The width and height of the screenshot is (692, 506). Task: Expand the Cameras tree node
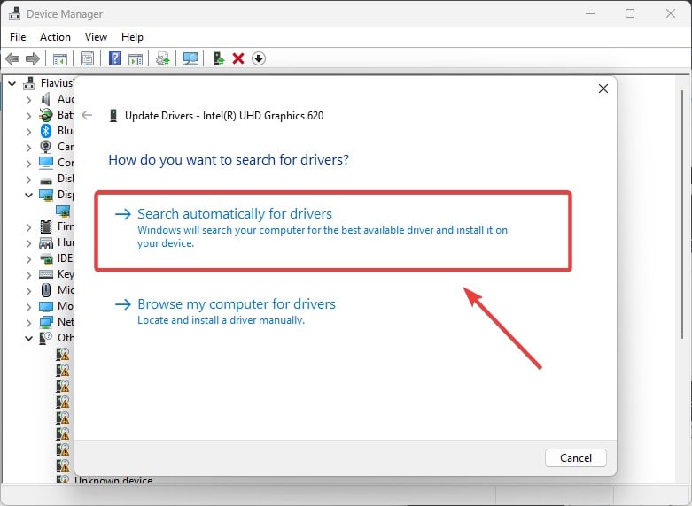point(28,147)
